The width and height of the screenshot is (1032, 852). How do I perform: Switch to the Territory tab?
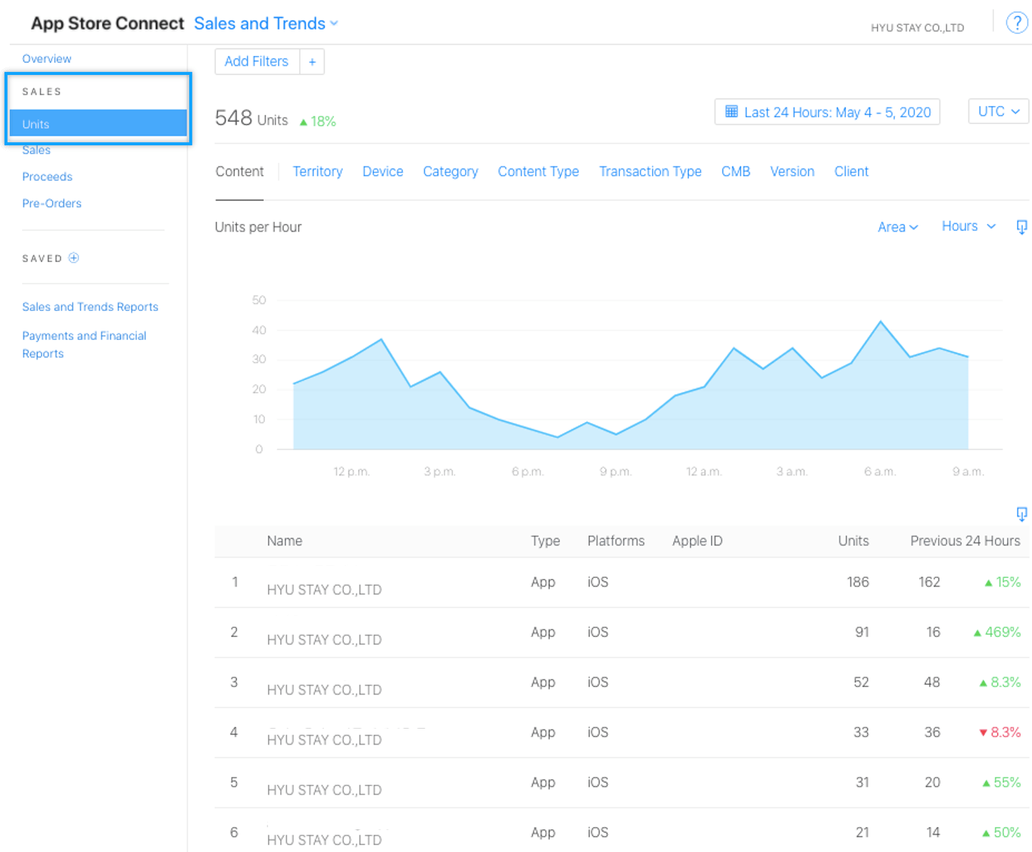pyautogui.click(x=317, y=172)
